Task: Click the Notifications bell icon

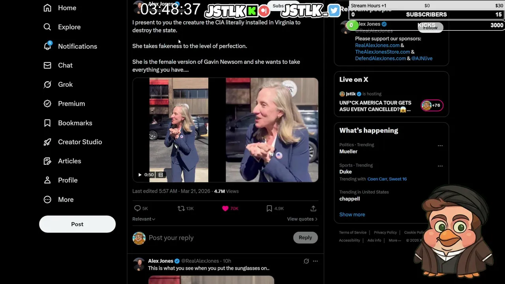Action: 47,46
